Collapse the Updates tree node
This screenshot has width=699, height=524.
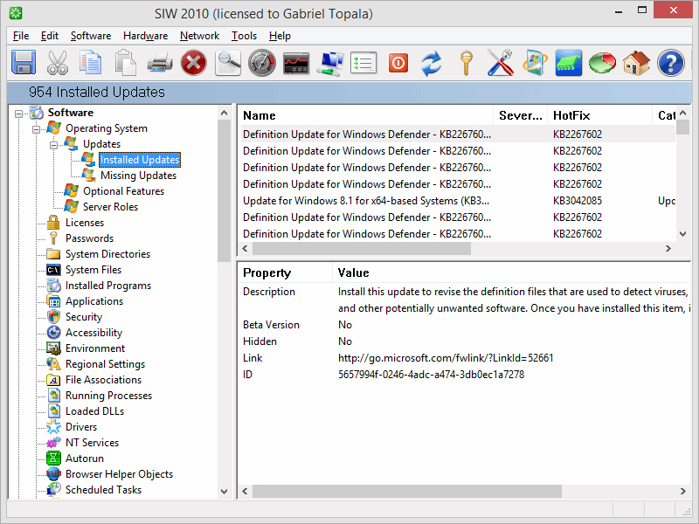(x=53, y=145)
